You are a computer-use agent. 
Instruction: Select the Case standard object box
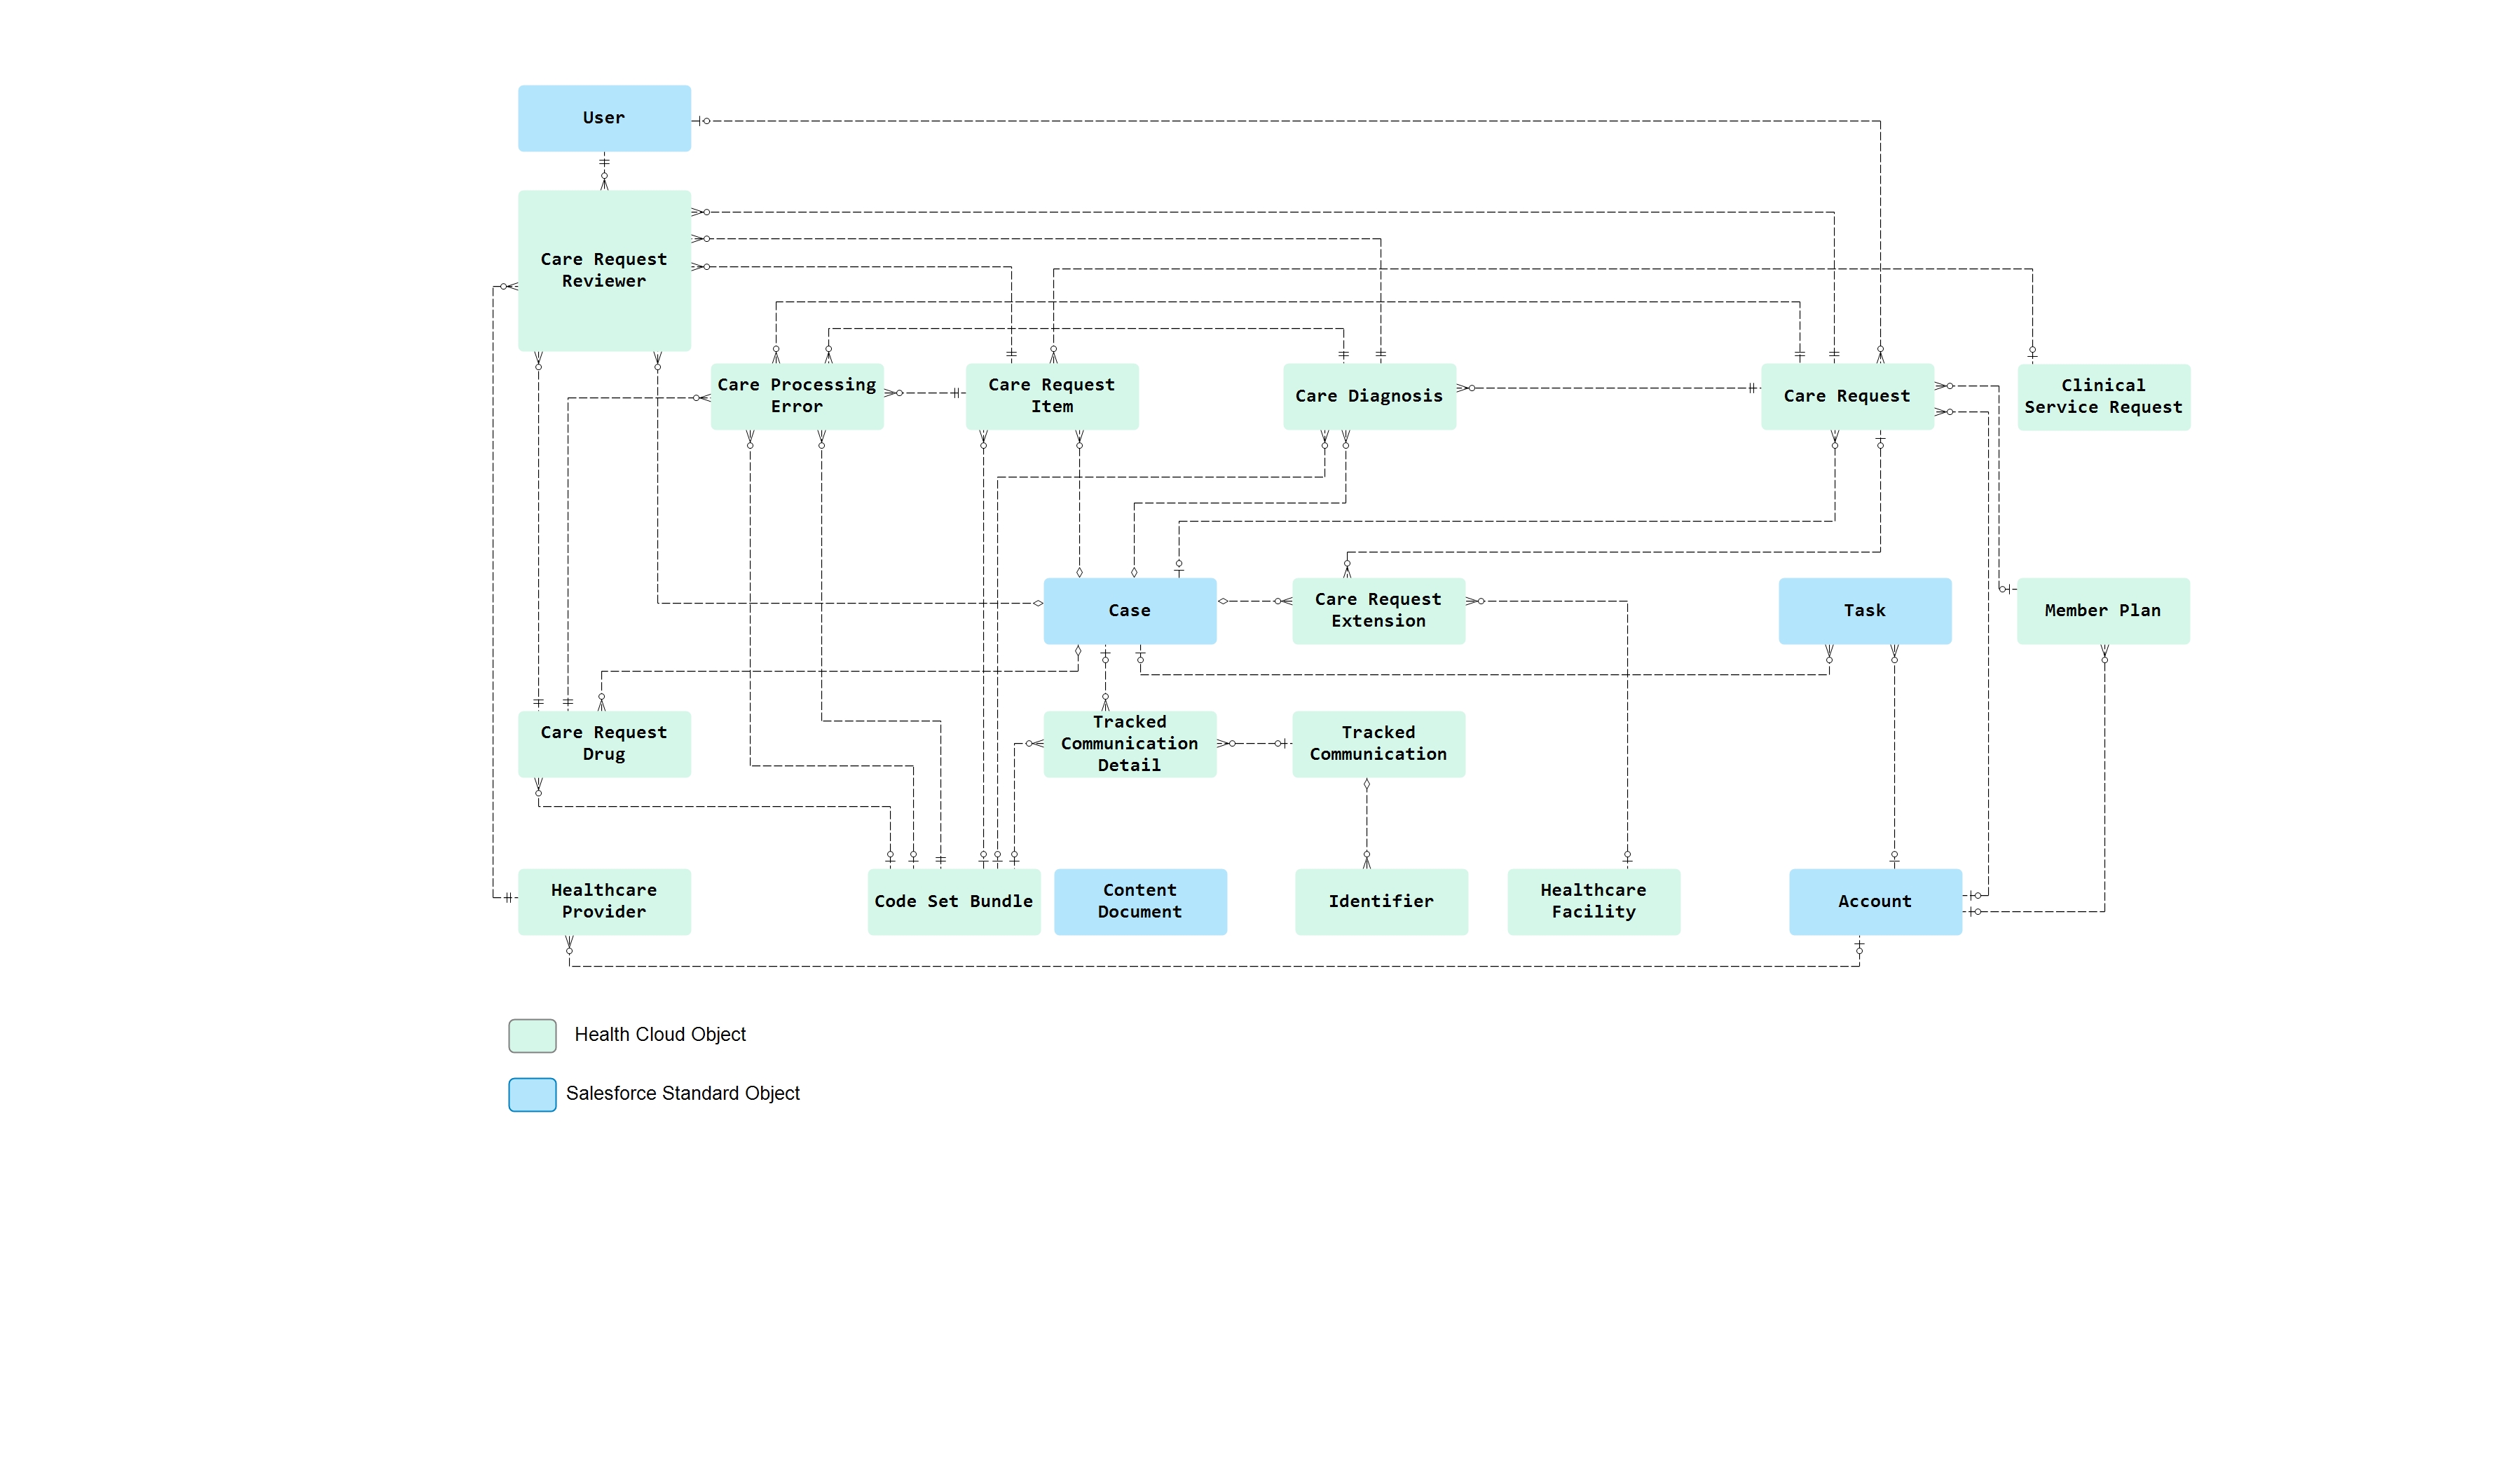tap(1129, 610)
